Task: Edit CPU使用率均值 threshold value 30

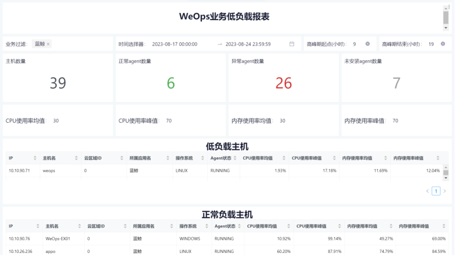Action: [56, 121]
